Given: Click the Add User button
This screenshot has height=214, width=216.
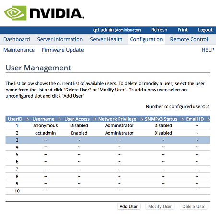Looking at the screenshot, I should point(129,206).
